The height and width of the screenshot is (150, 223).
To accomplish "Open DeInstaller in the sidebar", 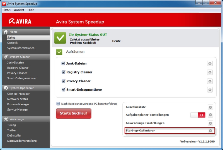I will pyautogui.click(x=14, y=136).
